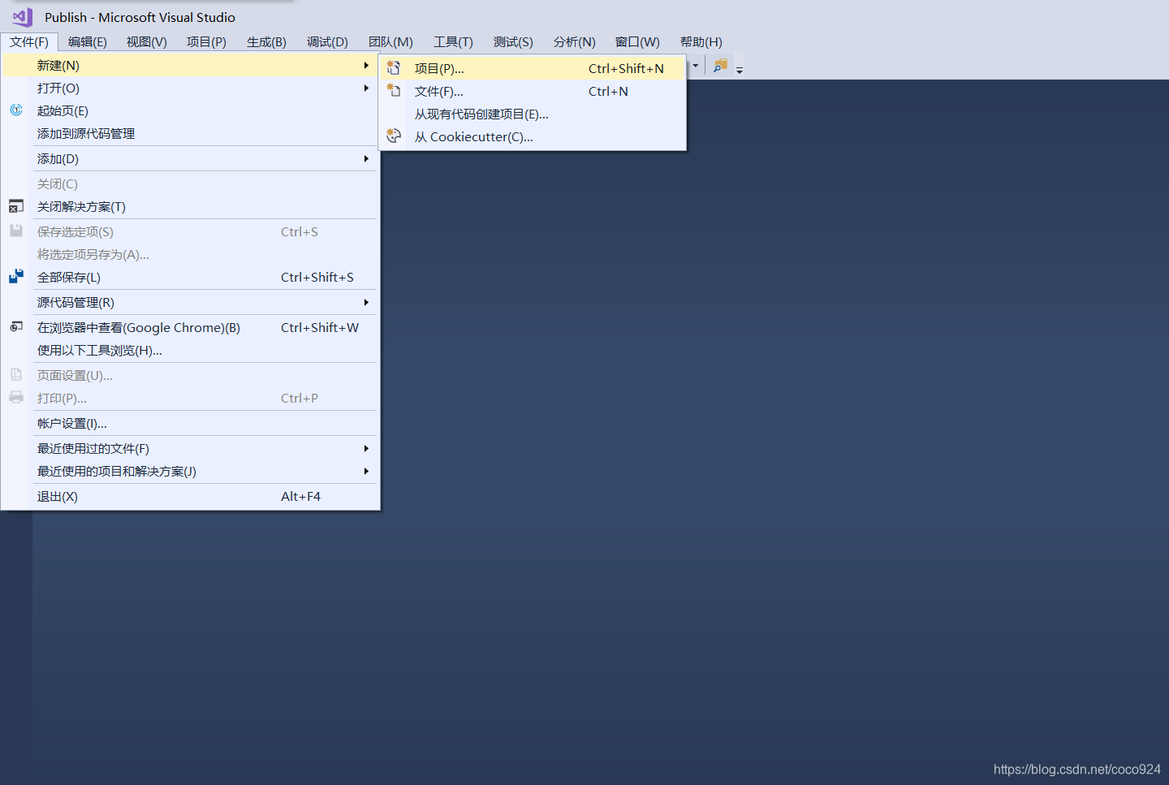Click the Ctrl+Shift+S shortcut text
This screenshot has width=1169, height=785.
pyautogui.click(x=317, y=277)
